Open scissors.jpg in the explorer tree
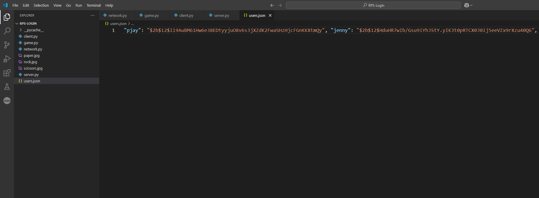The image size is (539, 198). (x=57, y=68)
